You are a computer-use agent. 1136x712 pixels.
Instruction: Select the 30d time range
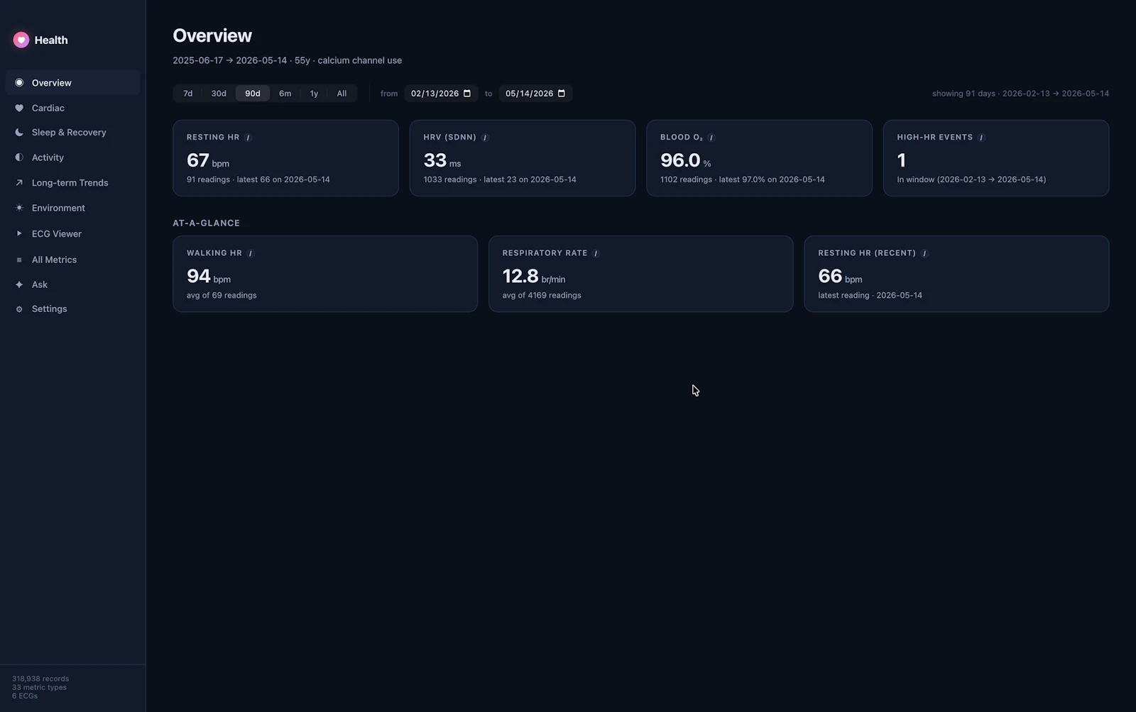tap(219, 94)
